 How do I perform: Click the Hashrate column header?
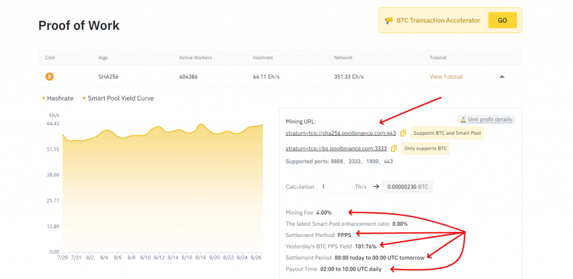(263, 58)
